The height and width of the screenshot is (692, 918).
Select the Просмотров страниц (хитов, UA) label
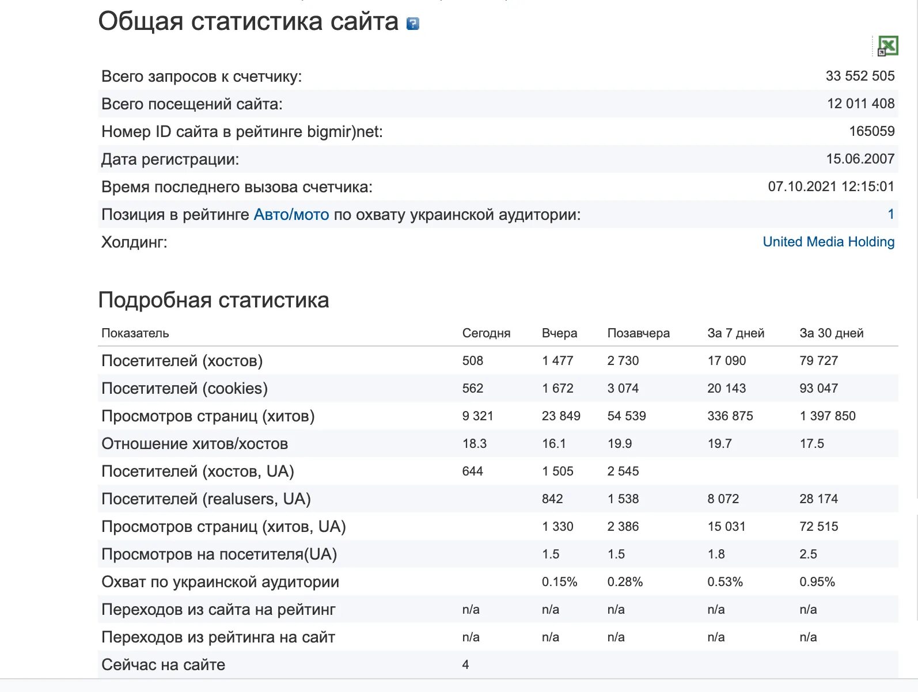(x=223, y=527)
